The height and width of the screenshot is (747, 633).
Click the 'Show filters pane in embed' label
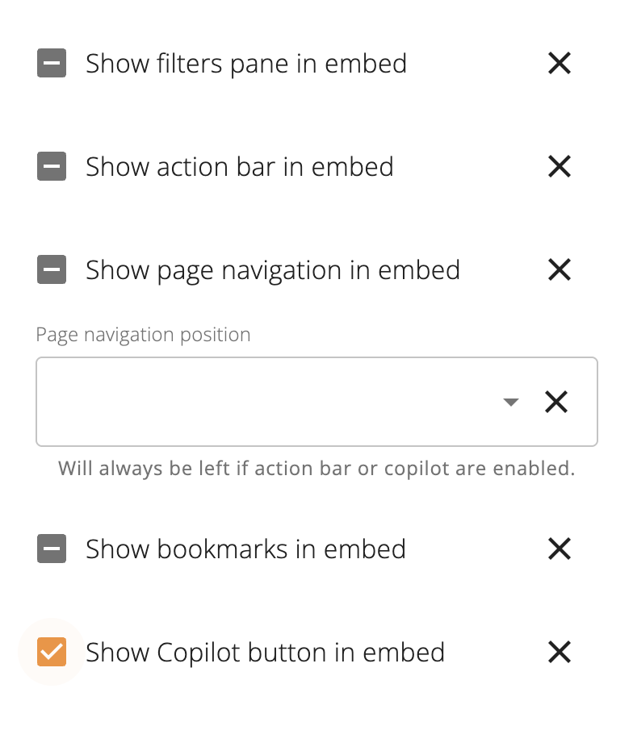tap(246, 64)
